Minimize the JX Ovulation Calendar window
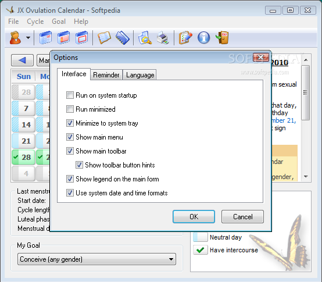The height and width of the screenshot is (282, 322). coord(273,10)
